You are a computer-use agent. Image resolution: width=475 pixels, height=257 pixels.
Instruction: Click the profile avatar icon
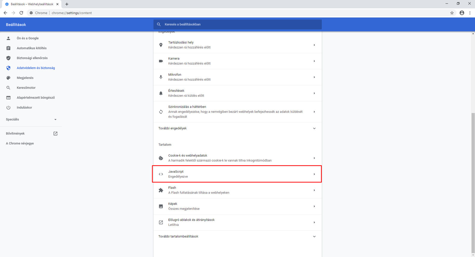(462, 13)
